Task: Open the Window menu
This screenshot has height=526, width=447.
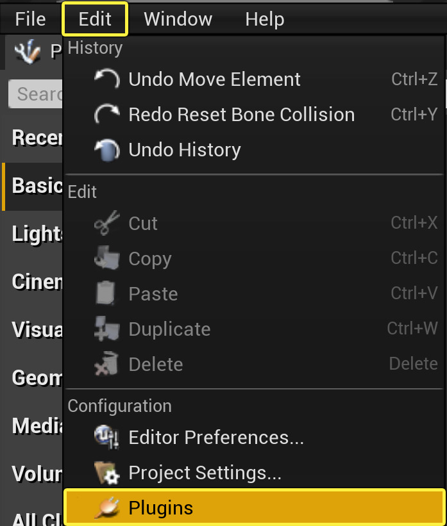Action: [x=178, y=19]
